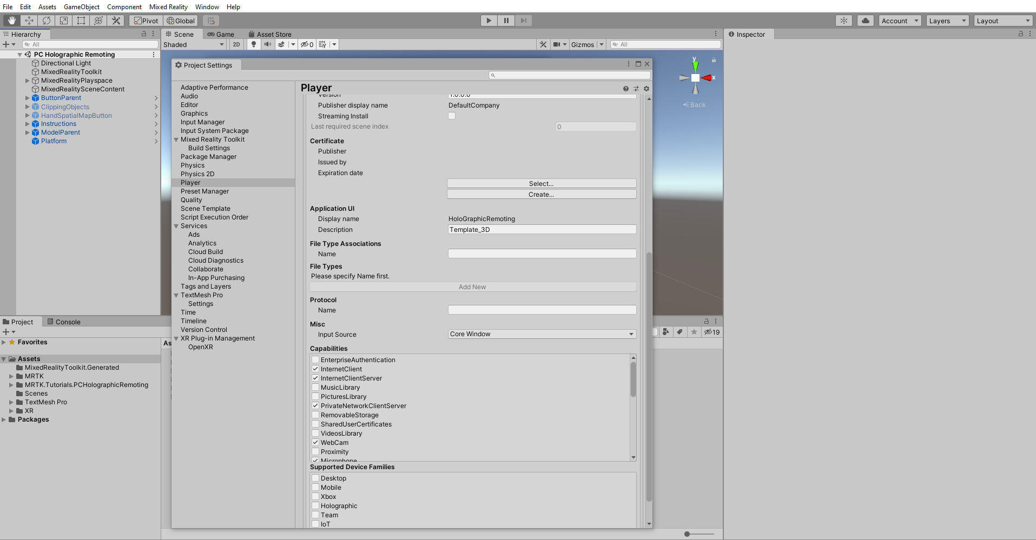Viewport: 1036px width, 540px height.
Task: Toggle grid snapping icon
Action: (x=211, y=21)
